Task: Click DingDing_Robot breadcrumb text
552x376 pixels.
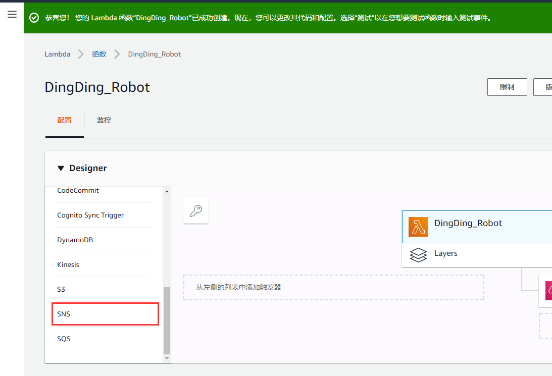Action: tap(154, 54)
